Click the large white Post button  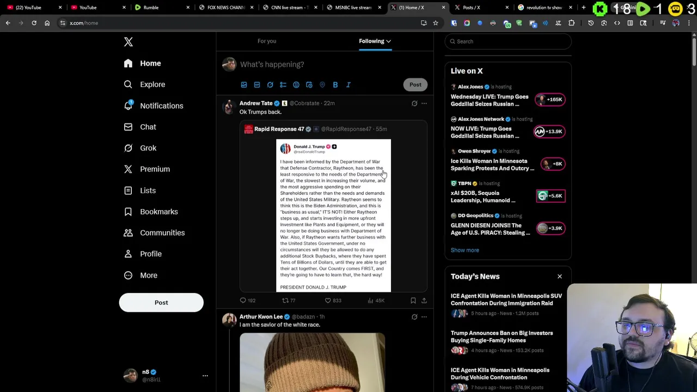[161, 303]
